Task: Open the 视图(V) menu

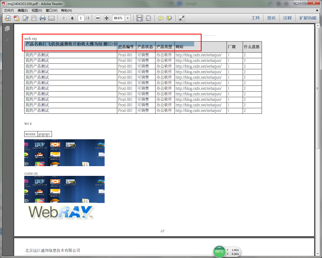Action: (x=37, y=11)
